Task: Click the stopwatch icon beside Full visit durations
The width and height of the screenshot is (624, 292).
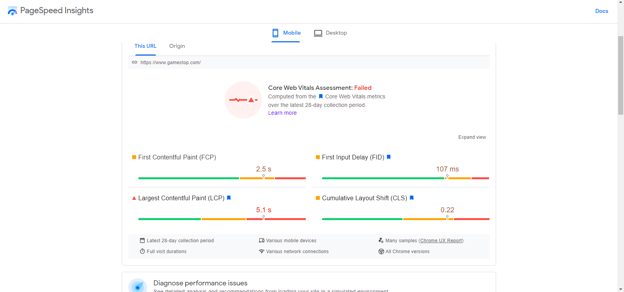Action: tap(142, 251)
